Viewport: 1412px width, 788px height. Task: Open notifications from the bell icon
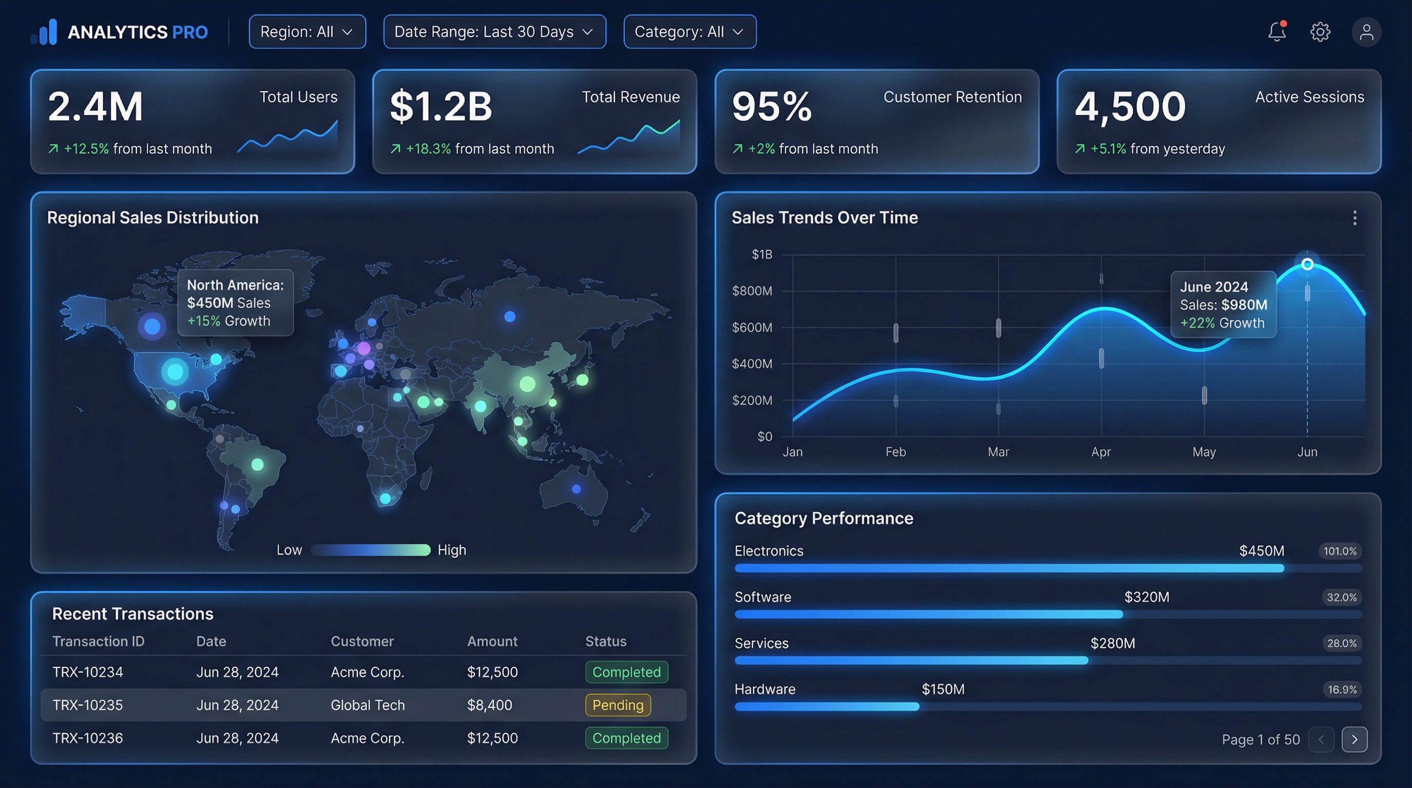[1277, 31]
